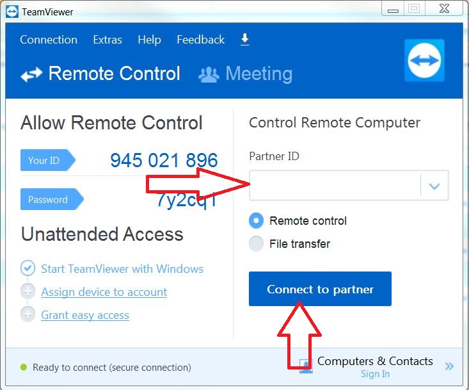Click the TeamViewer title bar app icon
This screenshot has height=390, width=469.
12,12
